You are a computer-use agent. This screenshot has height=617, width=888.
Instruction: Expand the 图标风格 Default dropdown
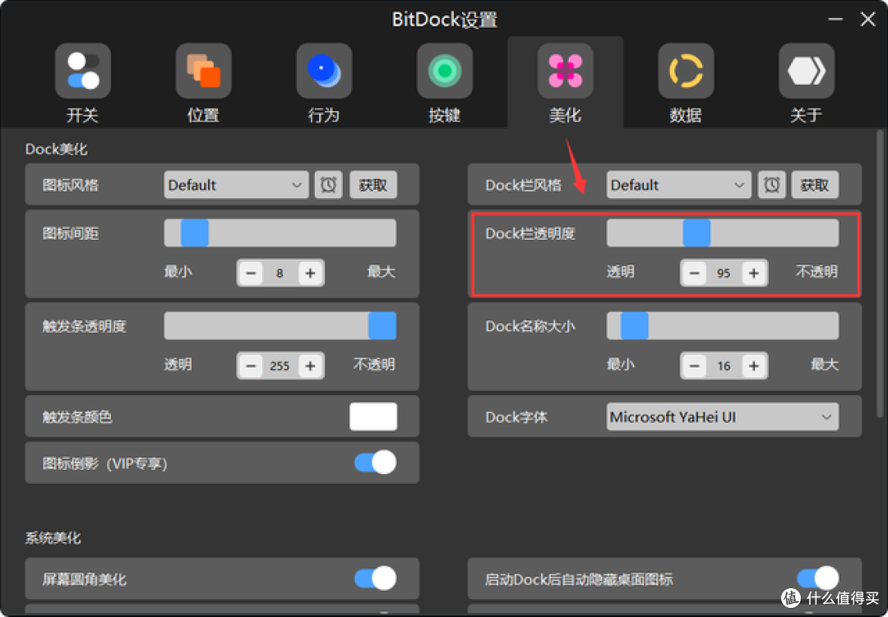[x=236, y=185]
